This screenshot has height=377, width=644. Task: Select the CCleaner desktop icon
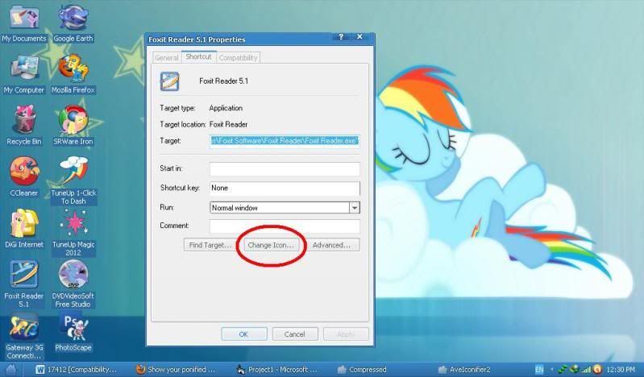click(x=24, y=177)
